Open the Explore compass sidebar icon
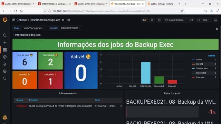The height and width of the screenshot is (124, 221). click(x=5, y=57)
